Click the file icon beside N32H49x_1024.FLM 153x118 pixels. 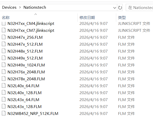point(4,65)
